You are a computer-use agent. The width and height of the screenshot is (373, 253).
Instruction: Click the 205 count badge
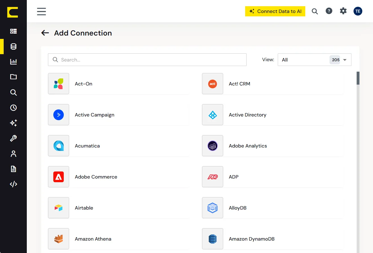point(335,60)
